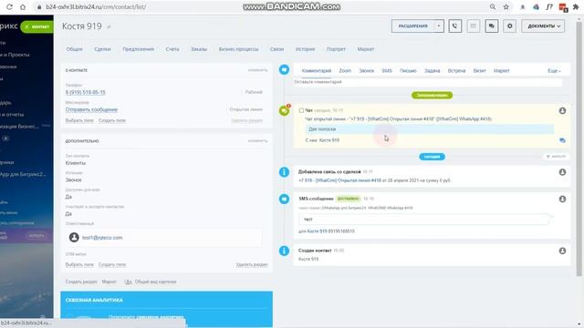584x328 pixels.
Task: Click изменить in the О контакте section
Action: 257,70
